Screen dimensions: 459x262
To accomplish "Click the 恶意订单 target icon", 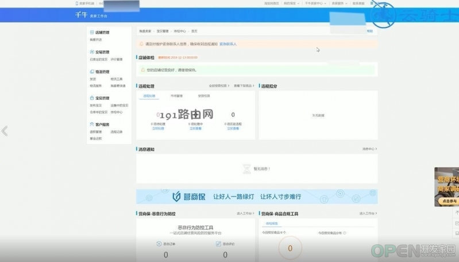I will pos(159,244).
